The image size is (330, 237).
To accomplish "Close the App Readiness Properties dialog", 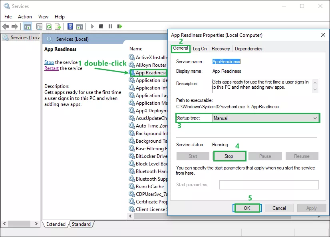I will 323,35.
